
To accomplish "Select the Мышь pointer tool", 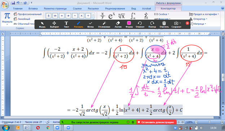I will (x=42, y=24).
